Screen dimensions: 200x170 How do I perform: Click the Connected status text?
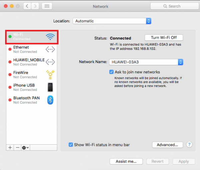coord(121,38)
